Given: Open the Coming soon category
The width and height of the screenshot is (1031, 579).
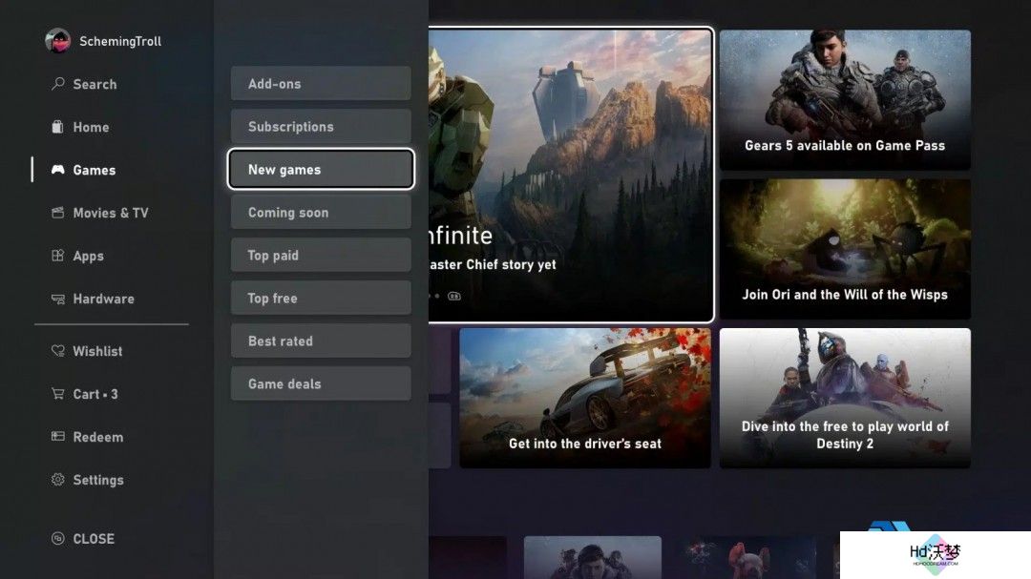Looking at the screenshot, I should pos(321,213).
